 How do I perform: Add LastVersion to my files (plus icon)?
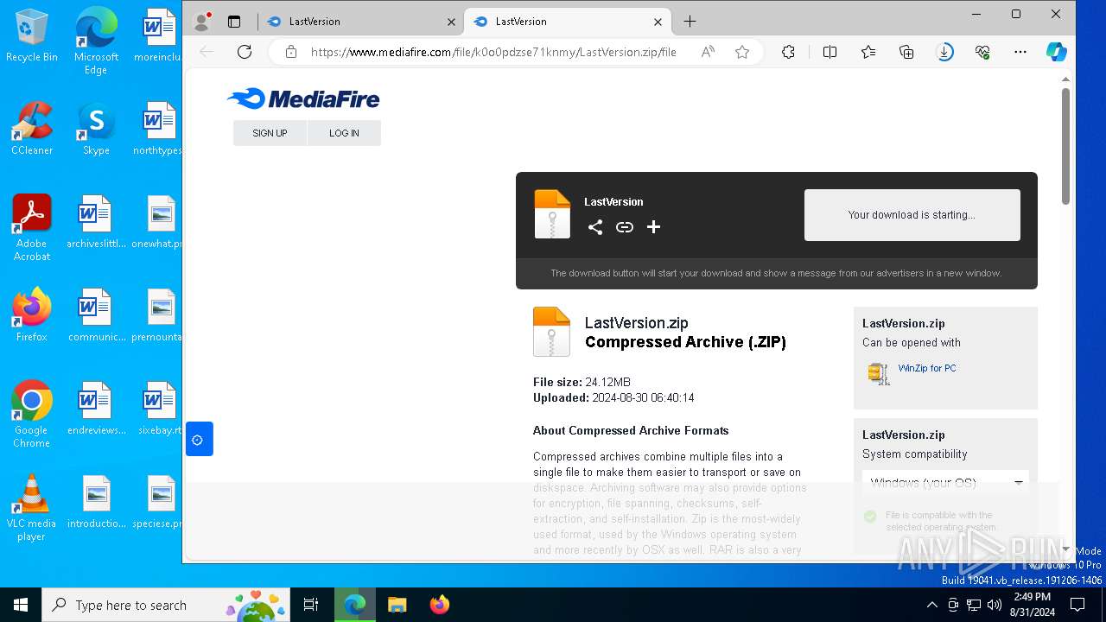654,227
